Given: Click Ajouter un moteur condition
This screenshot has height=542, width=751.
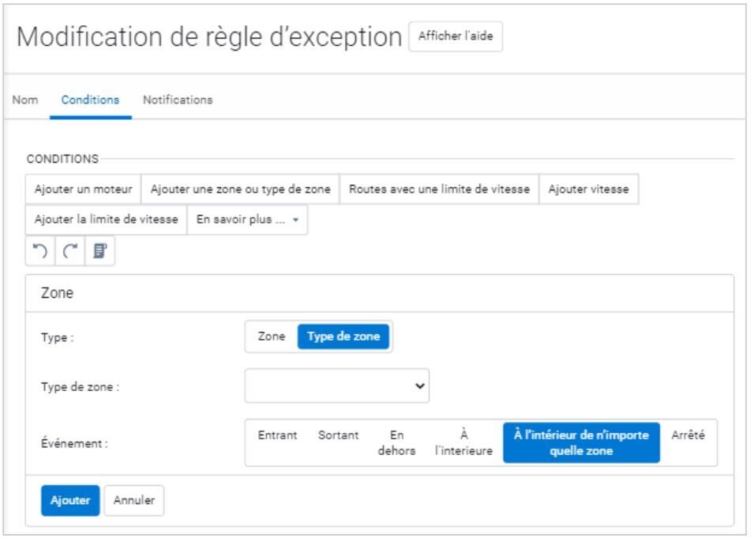Looking at the screenshot, I should point(83,190).
